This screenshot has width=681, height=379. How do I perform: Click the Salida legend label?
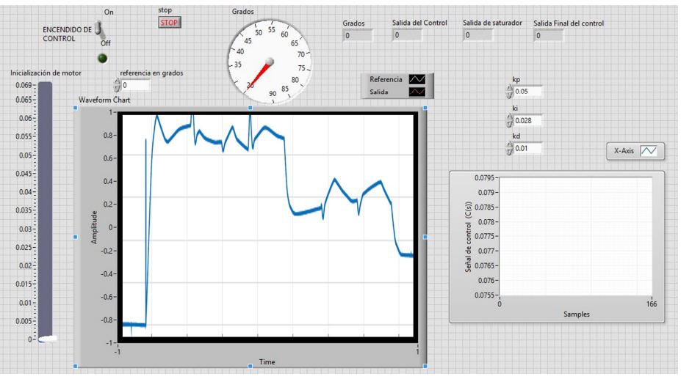(x=379, y=92)
